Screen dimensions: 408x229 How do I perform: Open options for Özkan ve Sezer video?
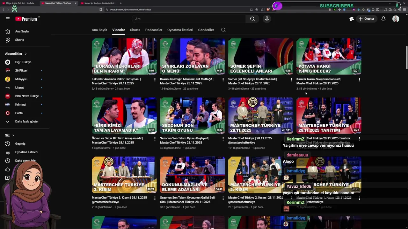(x=155, y=139)
